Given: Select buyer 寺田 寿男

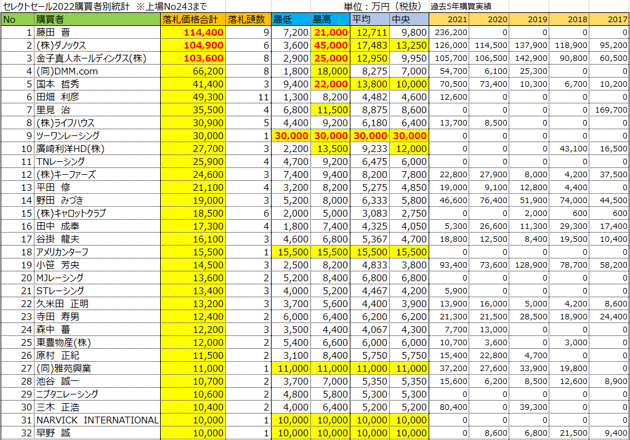Looking at the screenshot, I should pos(58,316).
